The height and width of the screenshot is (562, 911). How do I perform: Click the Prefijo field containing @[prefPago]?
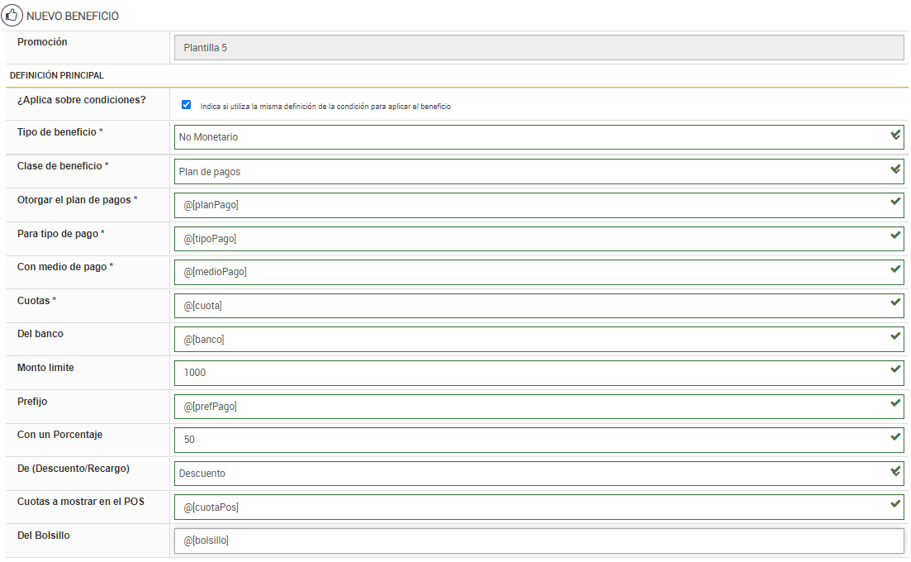[x=529, y=407]
